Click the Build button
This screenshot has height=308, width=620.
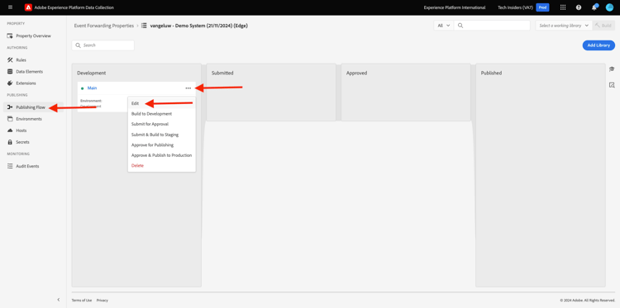coord(603,26)
